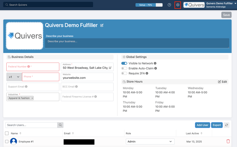Image resolution: width=237 pixels, height=147 pixels.
Task: Click Edit for Store Hours
Action: coord(222,82)
